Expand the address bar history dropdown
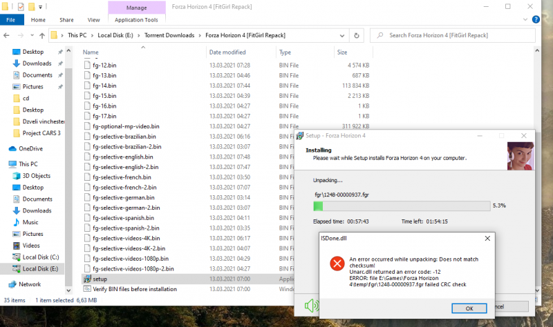The width and height of the screenshot is (553, 327). point(341,34)
